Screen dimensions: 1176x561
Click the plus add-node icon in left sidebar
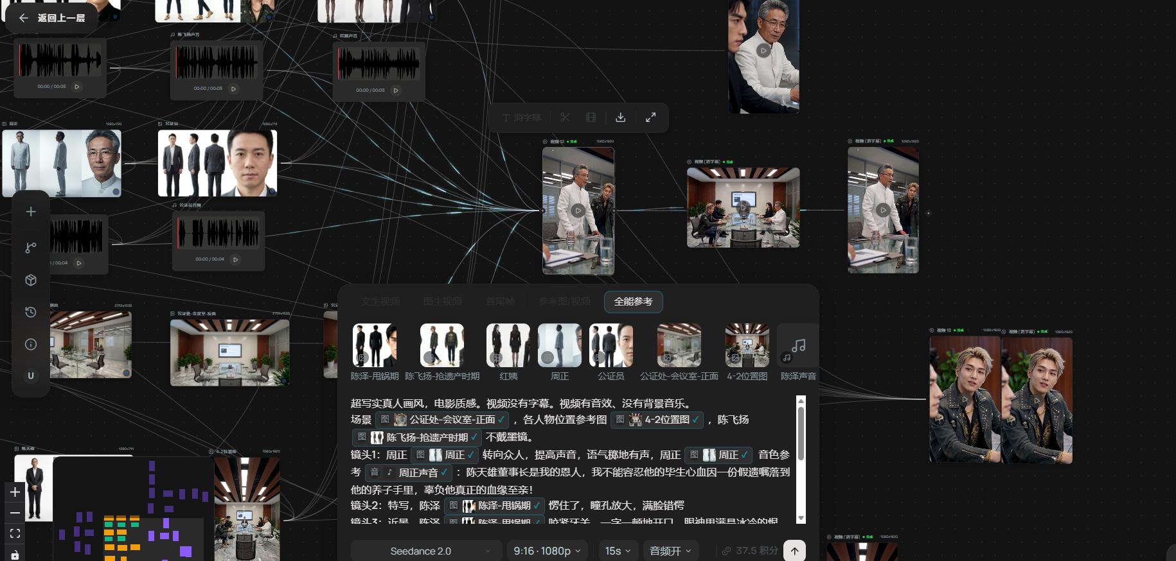click(x=31, y=212)
